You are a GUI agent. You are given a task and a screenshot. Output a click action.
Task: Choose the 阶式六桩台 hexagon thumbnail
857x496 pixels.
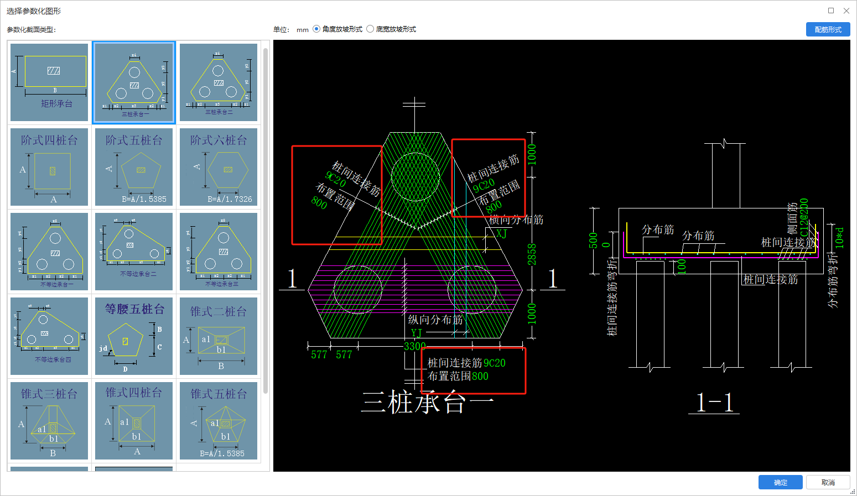pyautogui.click(x=219, y=167)
